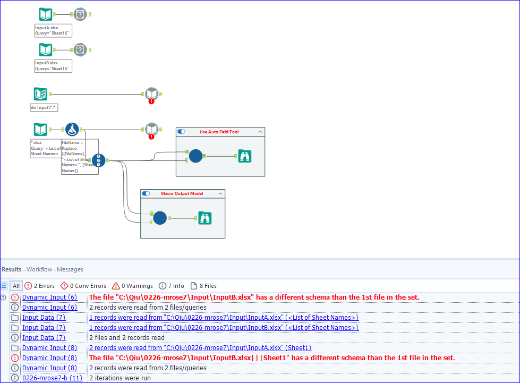520x383 pixels.
Task: Collapse the Macro Output Model container
Action: [221, 193]
